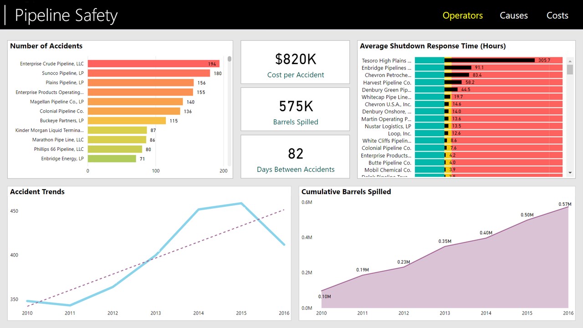
Task: Click the Phillips 66 Pipeline, LLC bar
Action: pos(115,149)
